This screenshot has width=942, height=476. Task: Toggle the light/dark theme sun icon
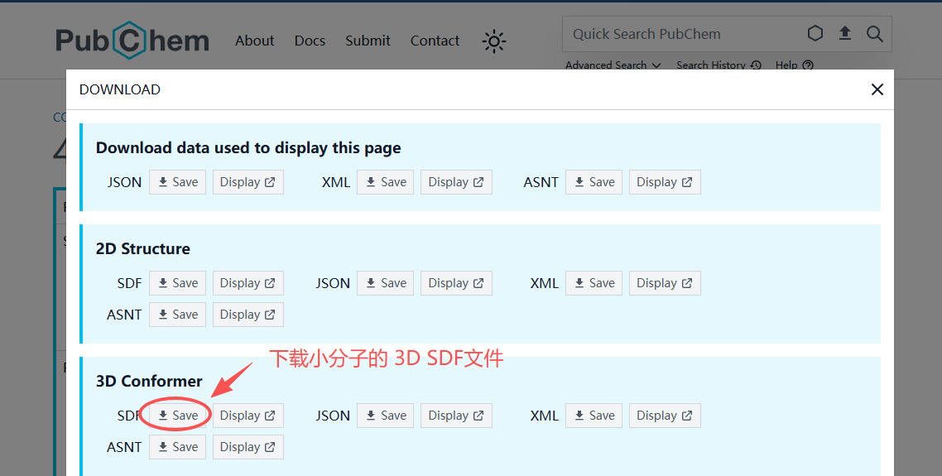(494, 41)
